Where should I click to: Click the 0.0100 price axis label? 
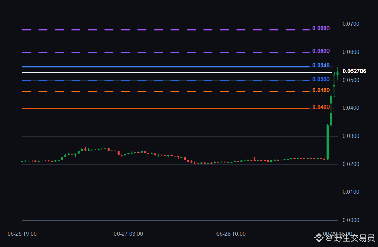351,192
